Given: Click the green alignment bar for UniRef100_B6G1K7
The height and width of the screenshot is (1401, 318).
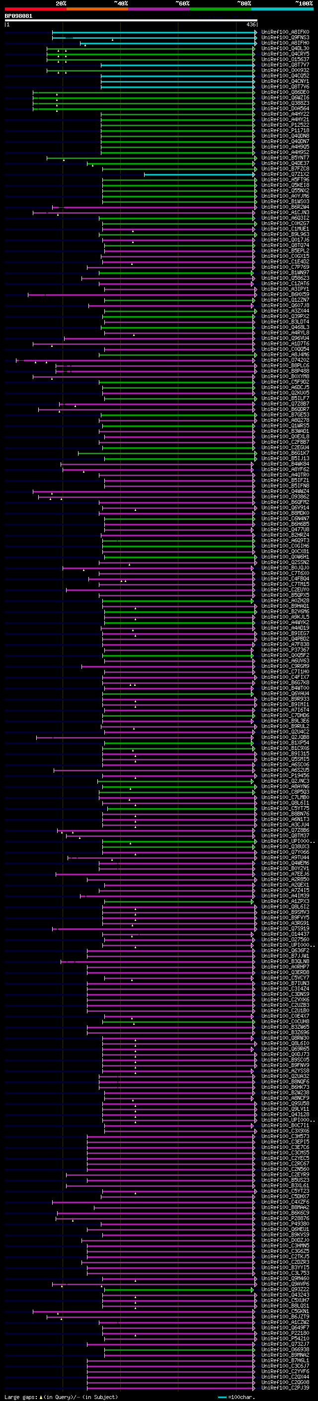Looking at the screenshot, I should pos(167,454).
